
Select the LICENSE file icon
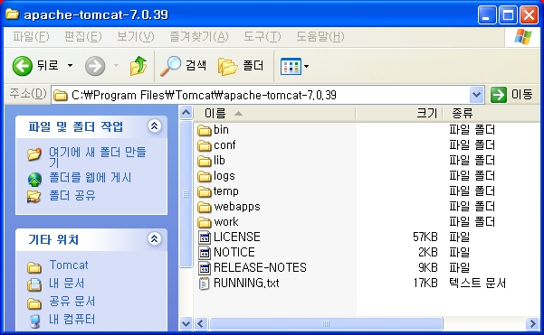[205, 237]
